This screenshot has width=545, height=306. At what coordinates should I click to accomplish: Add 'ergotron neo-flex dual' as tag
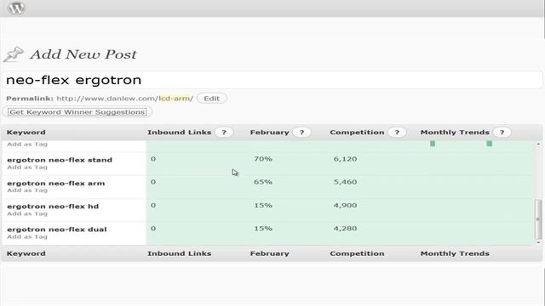pos(27,237)
